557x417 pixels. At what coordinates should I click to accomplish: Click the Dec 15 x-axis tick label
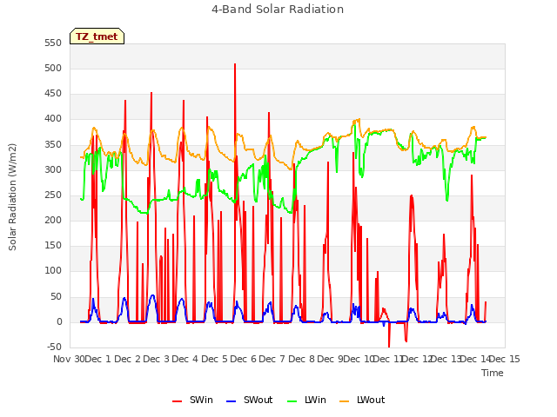(x=505, y=359)
